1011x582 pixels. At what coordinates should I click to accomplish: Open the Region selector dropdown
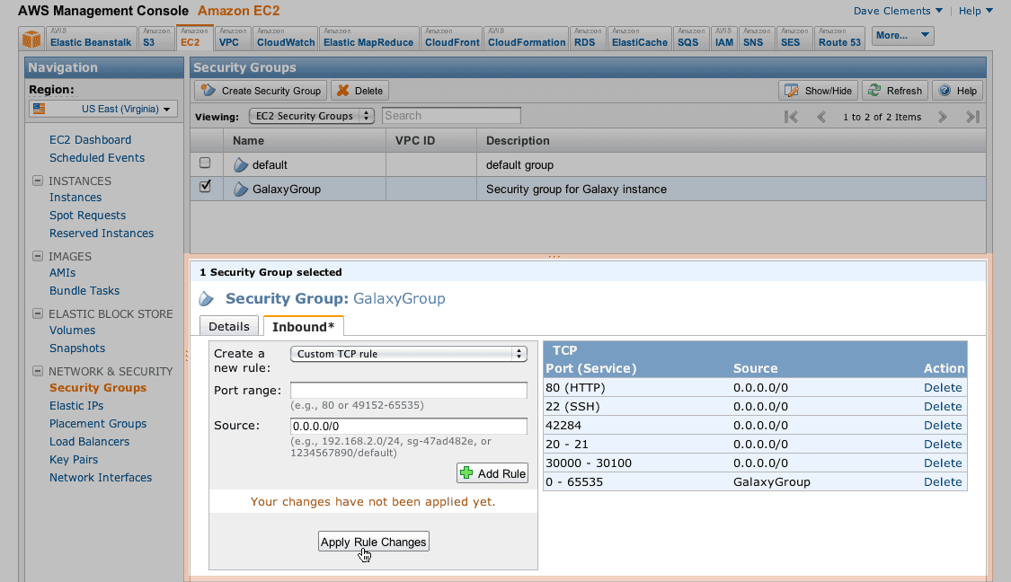click(x=102, y=108)
